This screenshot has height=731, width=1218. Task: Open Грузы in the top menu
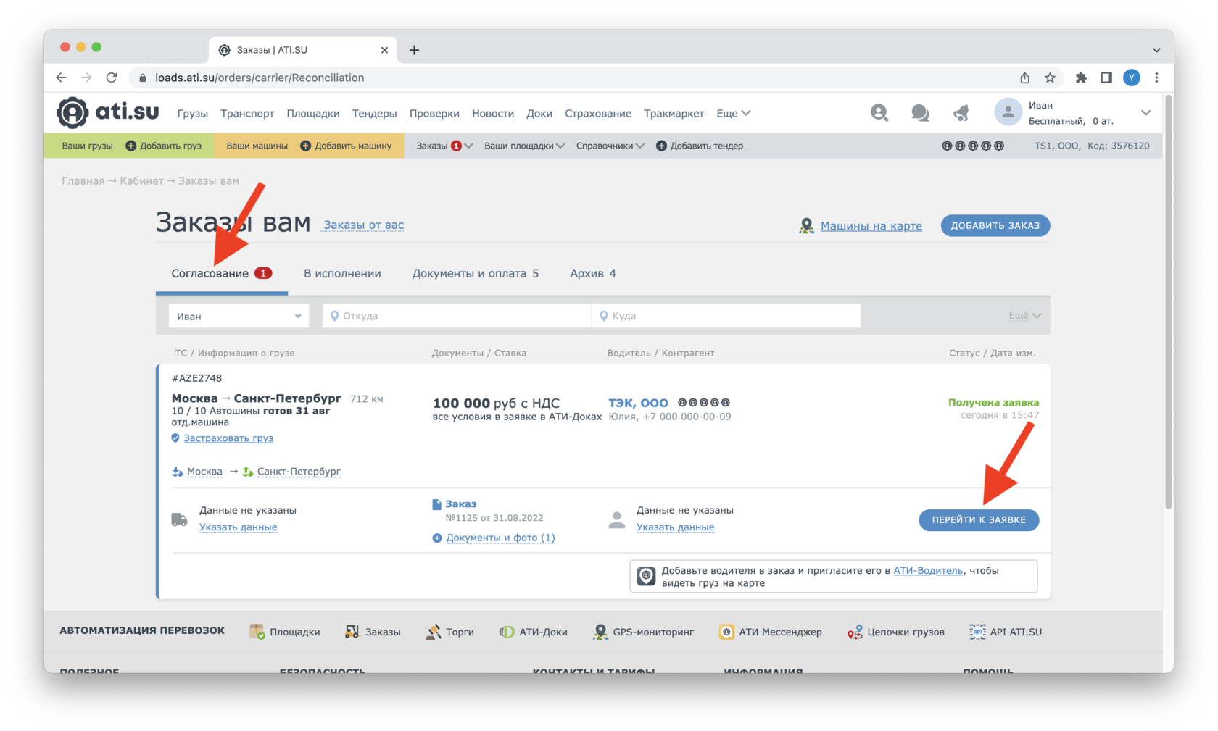tap(192, 113)
